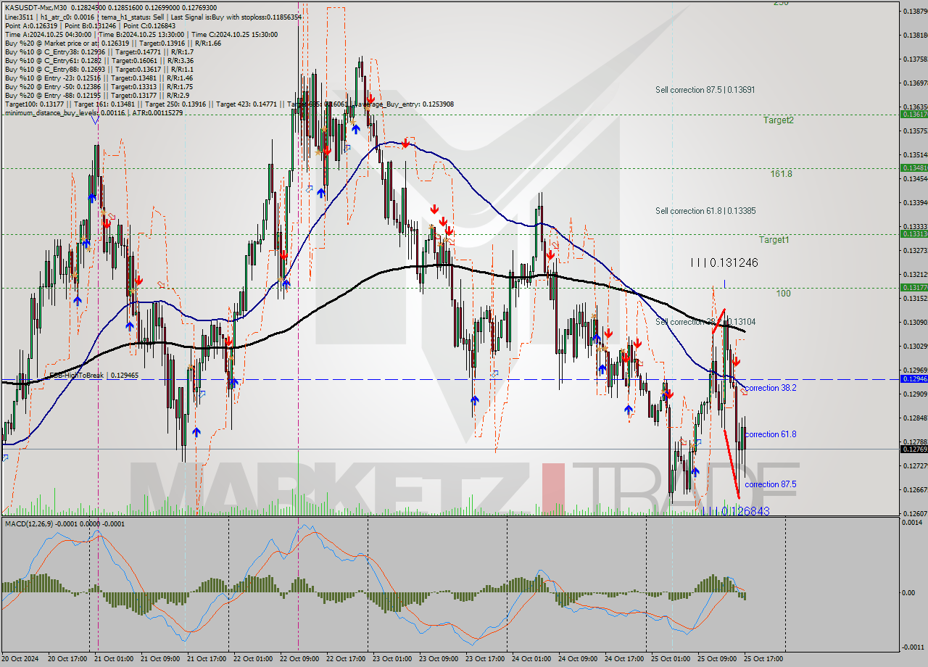Click 'Sell correction 87.5 | 0.13691' label
The width and height of the screenshot is (928, 667).
click(x=705, y=90)
